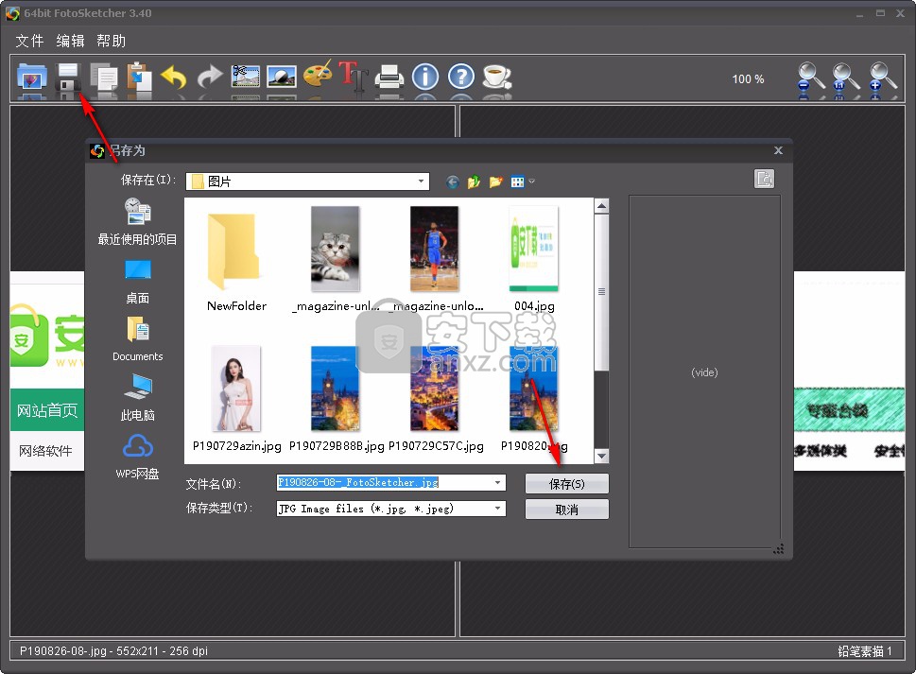
Task: Click file list scroll up arrow
Action: pos(601,205)
